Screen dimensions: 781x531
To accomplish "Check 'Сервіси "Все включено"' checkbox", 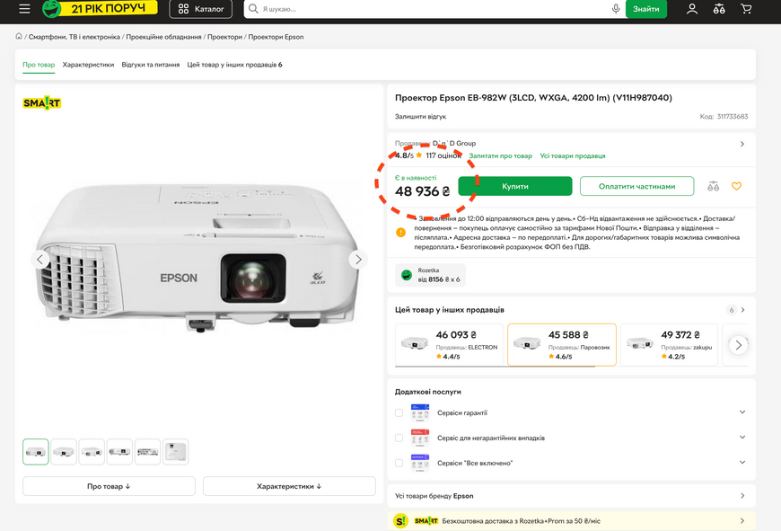I will coord(399,464).
